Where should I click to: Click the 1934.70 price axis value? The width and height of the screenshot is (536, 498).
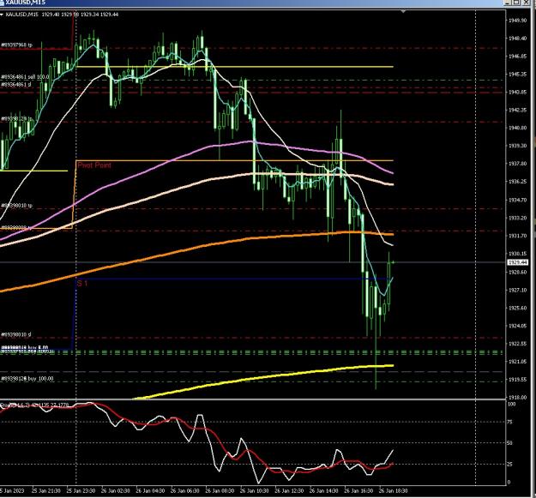[x=517, y=200]
